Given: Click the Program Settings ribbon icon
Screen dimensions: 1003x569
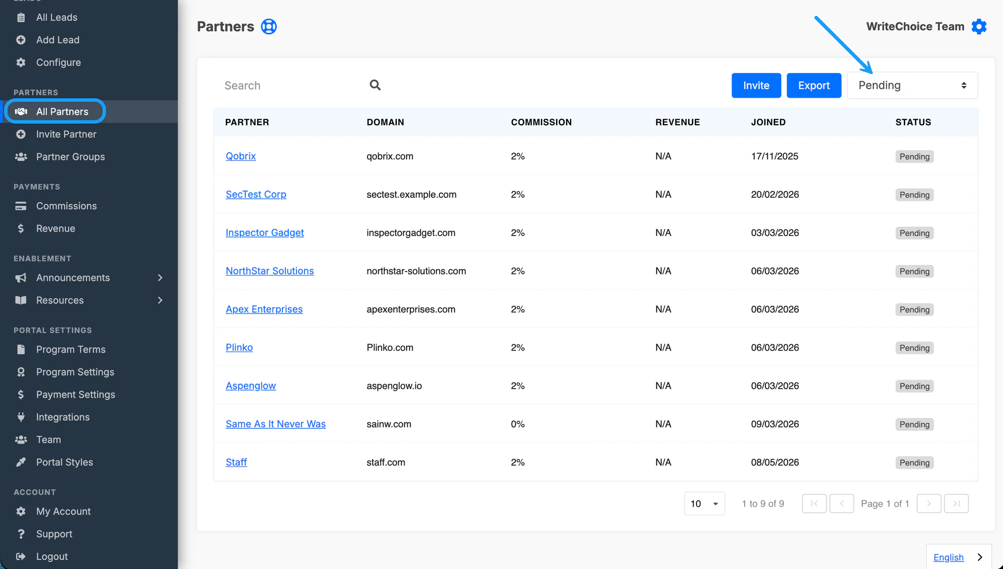Looking at the screenshot, I should (x=21, y=372).
